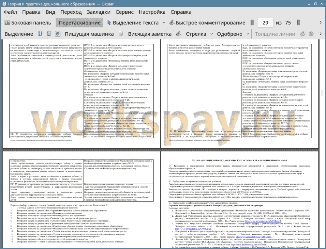Viewport: 326px width, 249px height.
Task: Open link iprbookshop.ru/75817.html
Action: coord(253,237)
